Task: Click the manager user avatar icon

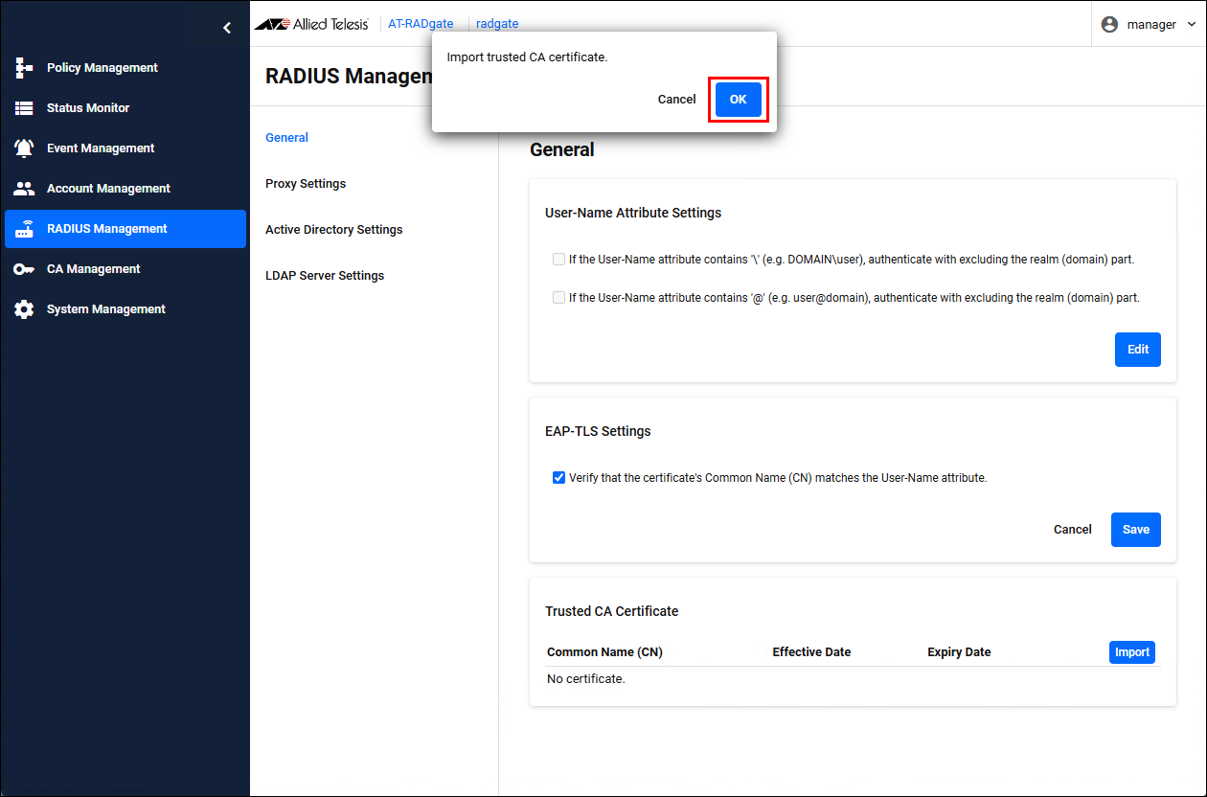Action: [1109, 25]
